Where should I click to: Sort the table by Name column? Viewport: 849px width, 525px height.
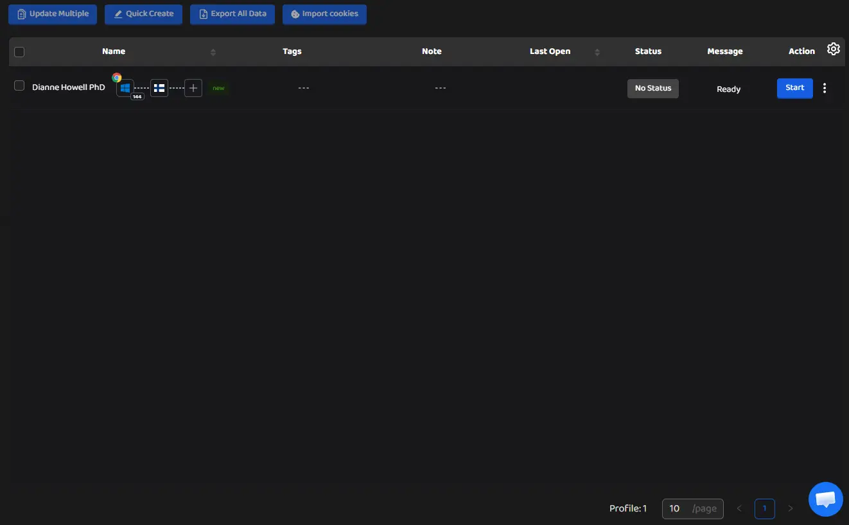pyautogui.click(x=213, y=52)
